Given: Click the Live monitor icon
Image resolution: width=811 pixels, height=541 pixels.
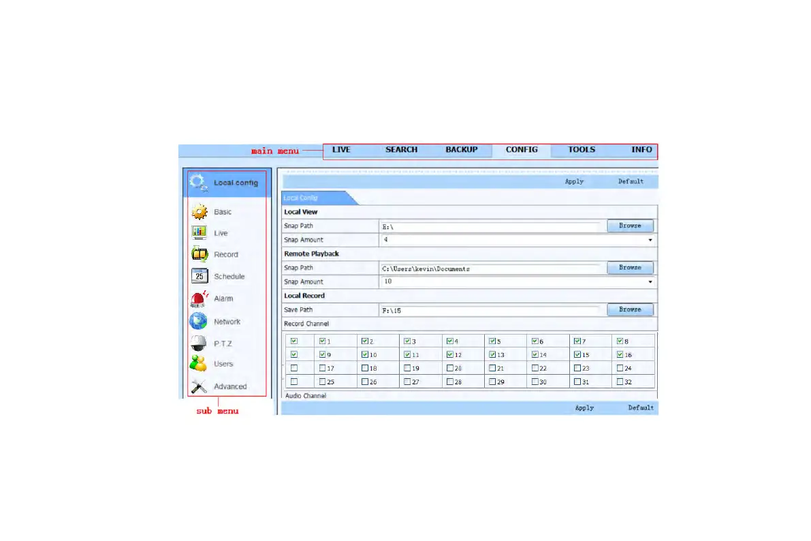Looking at the screenshot, I should (199, 232).
